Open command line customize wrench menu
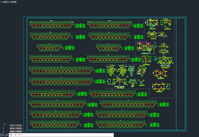This screenshot has height=137, width=199. [x=6, y=135]
